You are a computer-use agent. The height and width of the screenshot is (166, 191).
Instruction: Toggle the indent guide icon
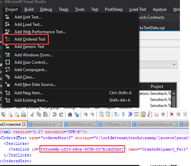point(130,115)
